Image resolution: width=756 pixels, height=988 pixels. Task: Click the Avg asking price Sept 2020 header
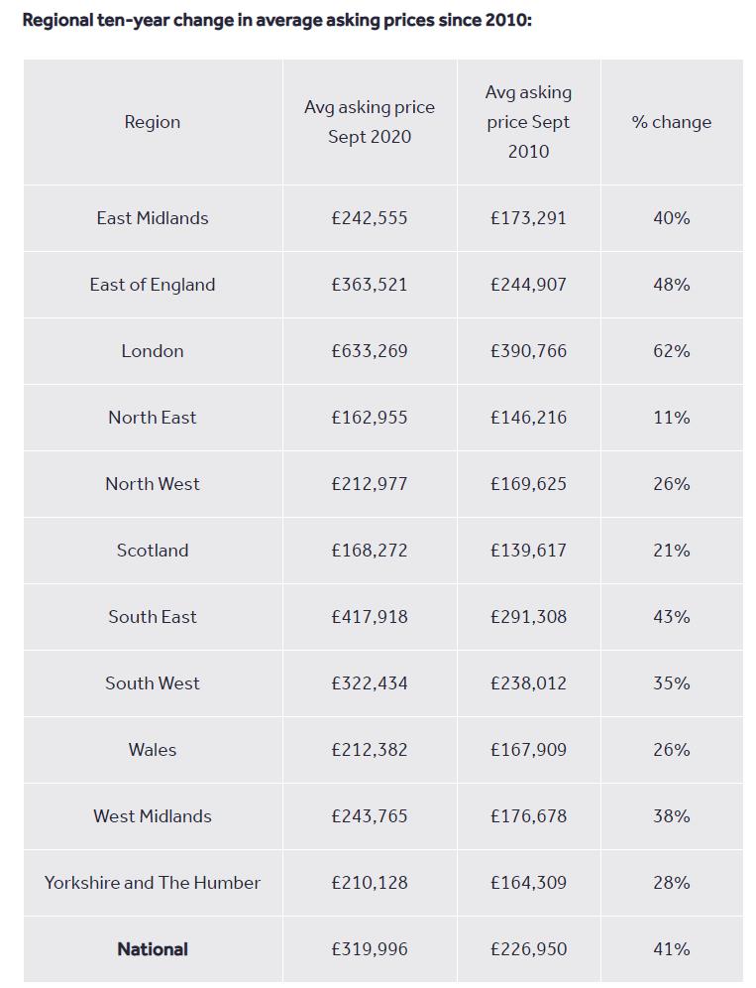click(370, 122)
